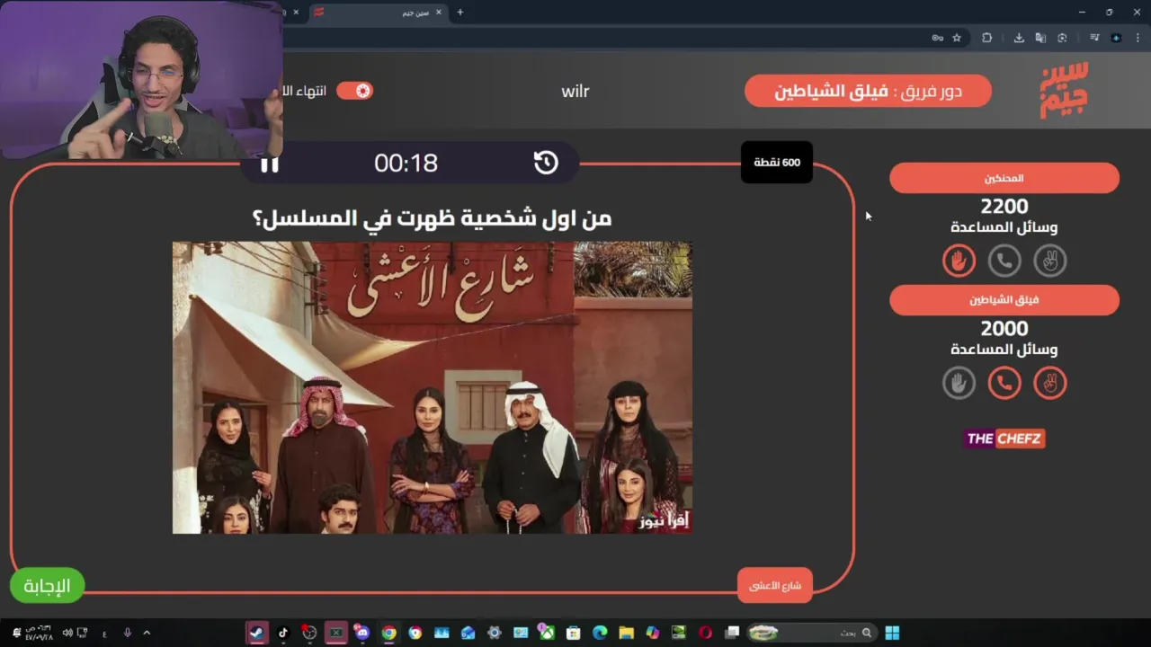Open the media controls toolbar icon
Viewport: 1151px width, 647px height.
click(x=1094, y=38)
